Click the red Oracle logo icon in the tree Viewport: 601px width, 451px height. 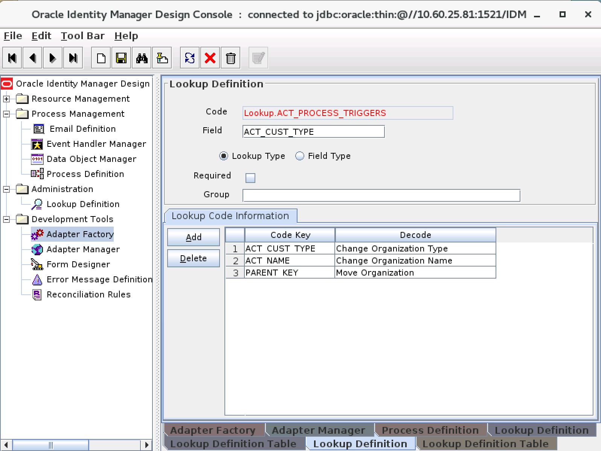pos(7,84)
